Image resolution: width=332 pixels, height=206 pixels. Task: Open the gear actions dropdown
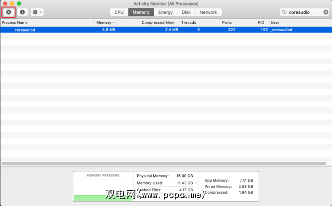37,12
